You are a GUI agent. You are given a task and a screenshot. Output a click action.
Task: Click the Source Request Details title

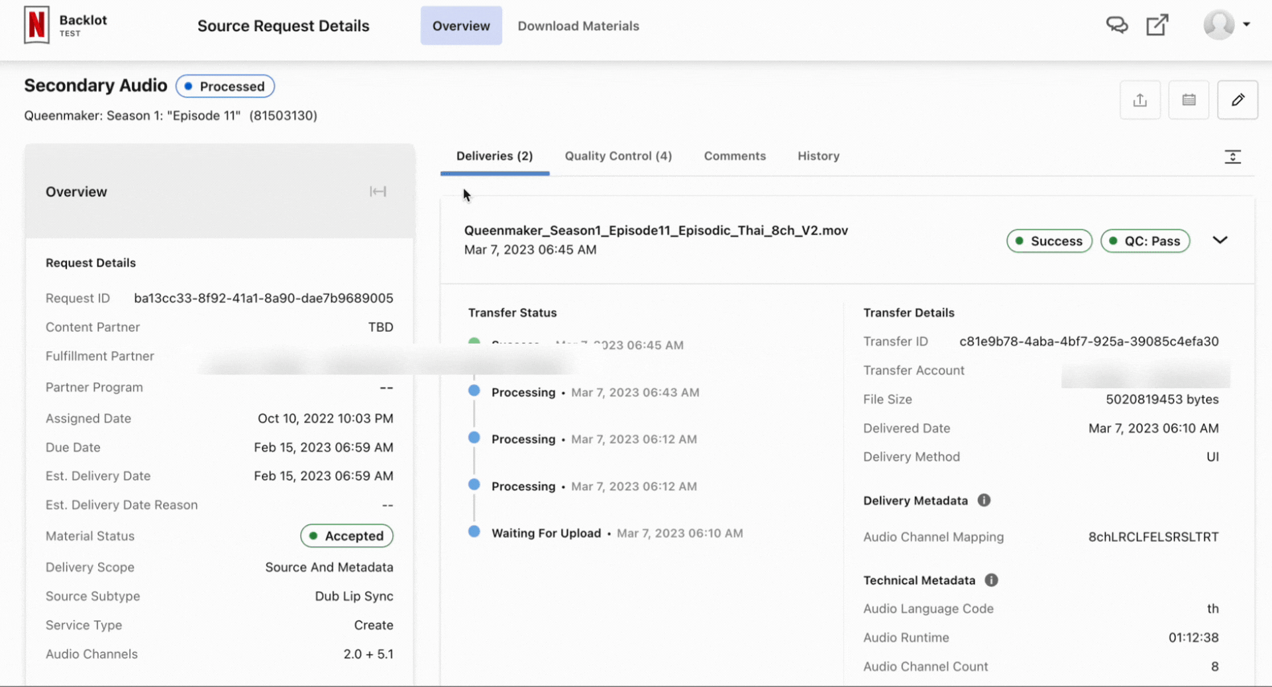284,26
